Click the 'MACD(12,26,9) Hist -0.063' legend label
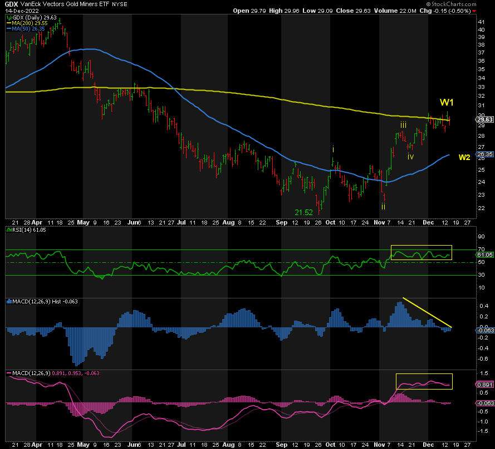495x449 pixels. pos(45,302)
